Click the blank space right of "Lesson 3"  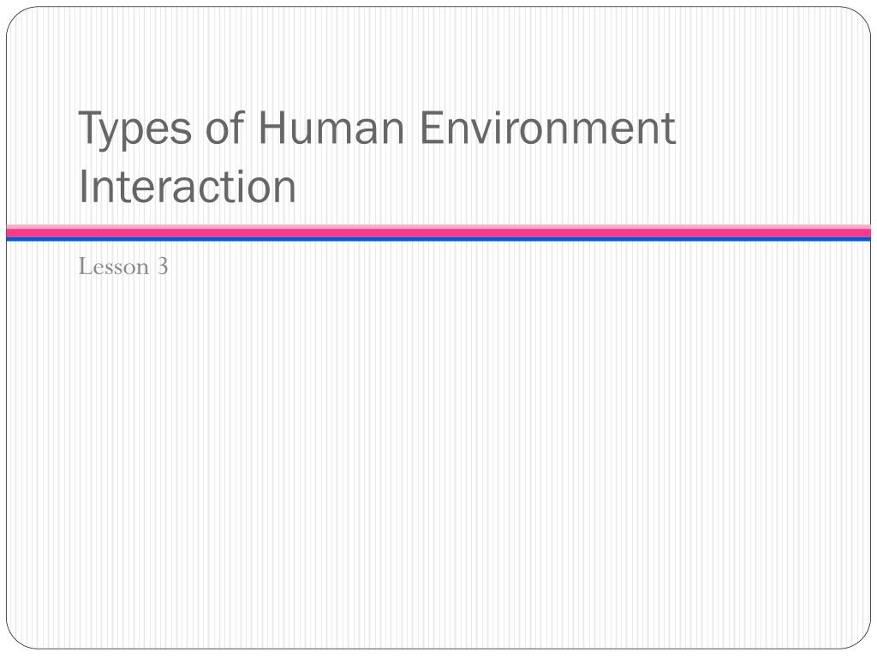504,266
